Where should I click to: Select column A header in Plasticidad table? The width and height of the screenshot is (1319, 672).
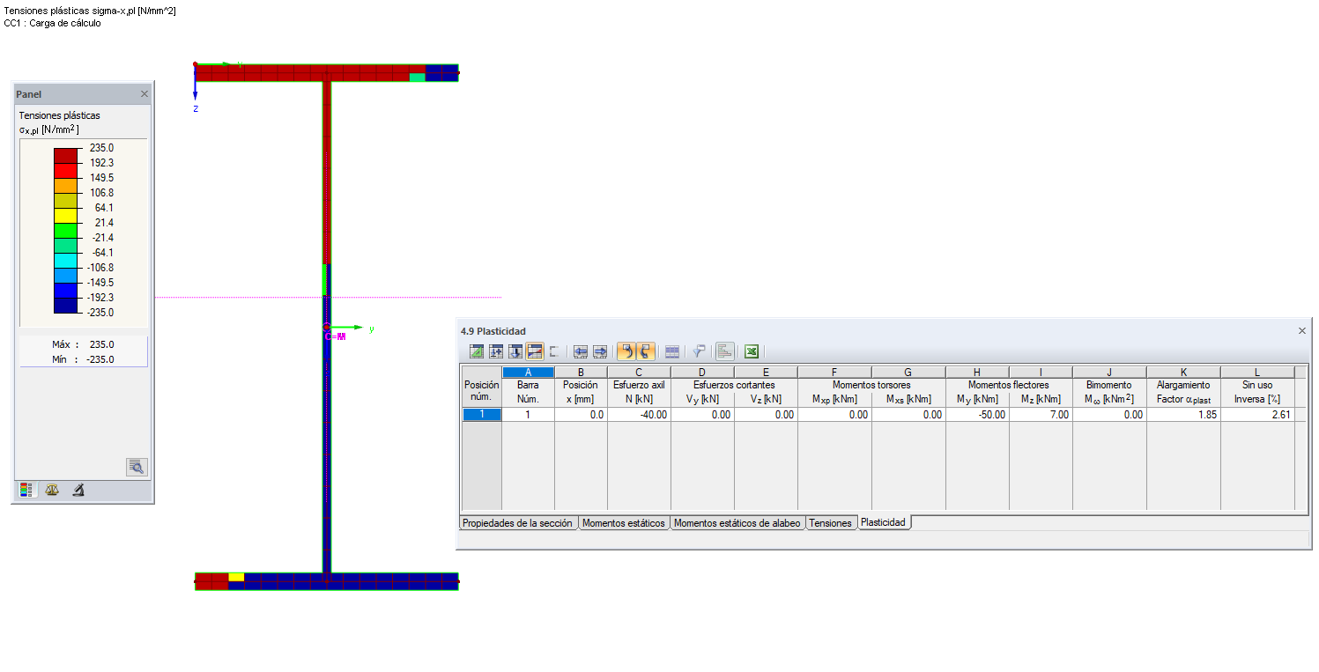[x=528, y=372]
